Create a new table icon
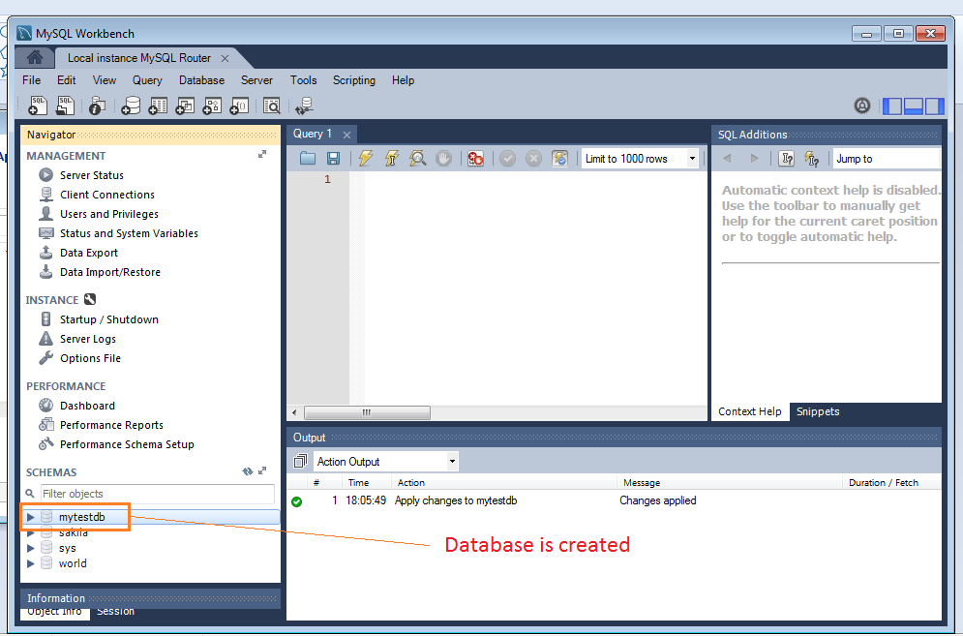 (157, 106)
